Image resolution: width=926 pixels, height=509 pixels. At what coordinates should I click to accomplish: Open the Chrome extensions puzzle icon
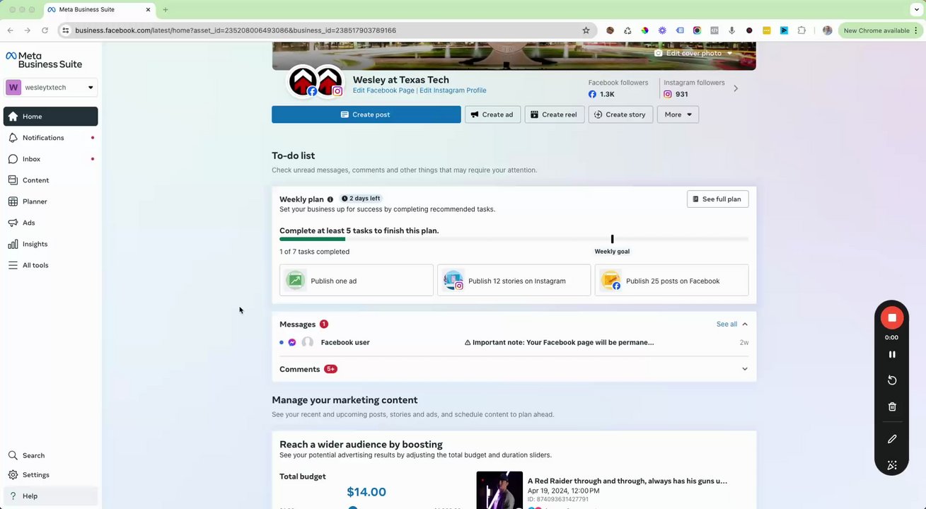(x=801, y=30)
